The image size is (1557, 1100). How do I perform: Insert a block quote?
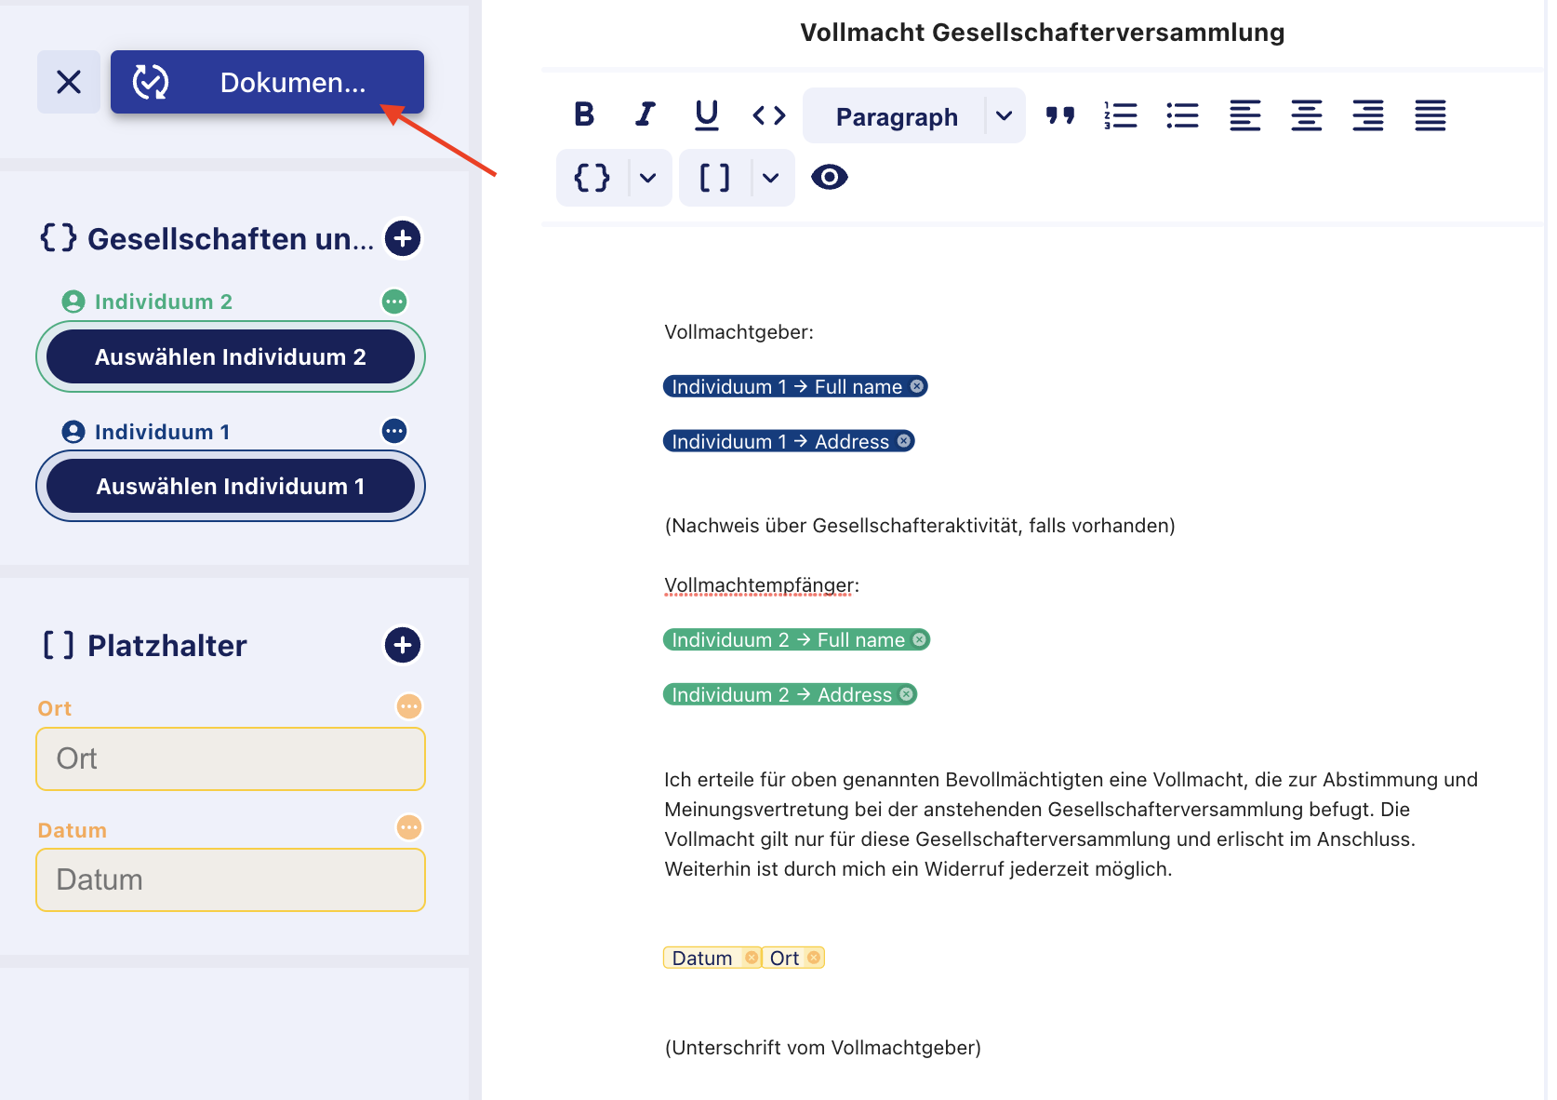pos(1060,115)
